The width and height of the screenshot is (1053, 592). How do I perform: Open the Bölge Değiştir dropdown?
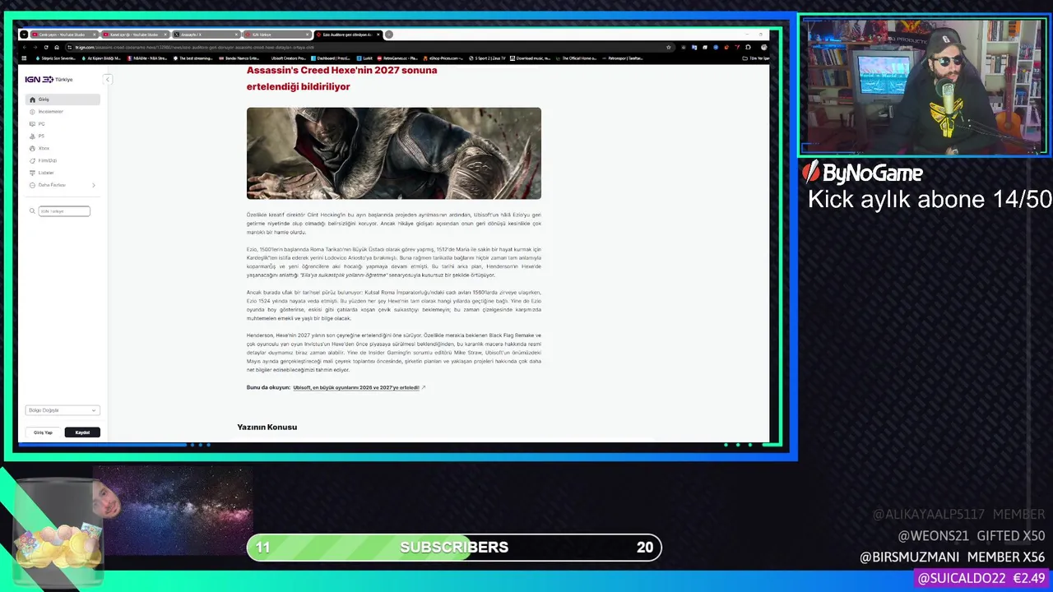click(63, 410)
